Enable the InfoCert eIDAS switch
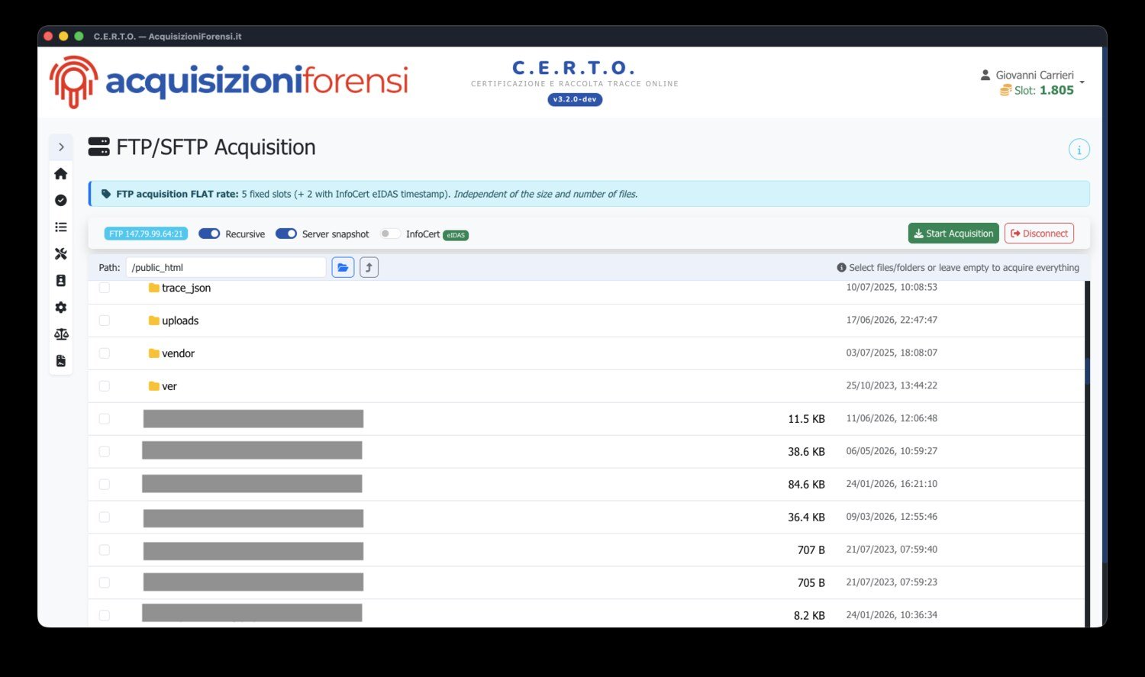 click(x=389, y=234)
